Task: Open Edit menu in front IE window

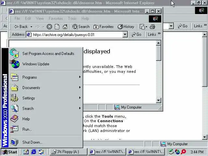Action: point(28,19)
